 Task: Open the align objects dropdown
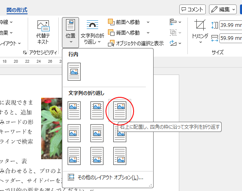point(175,22)
